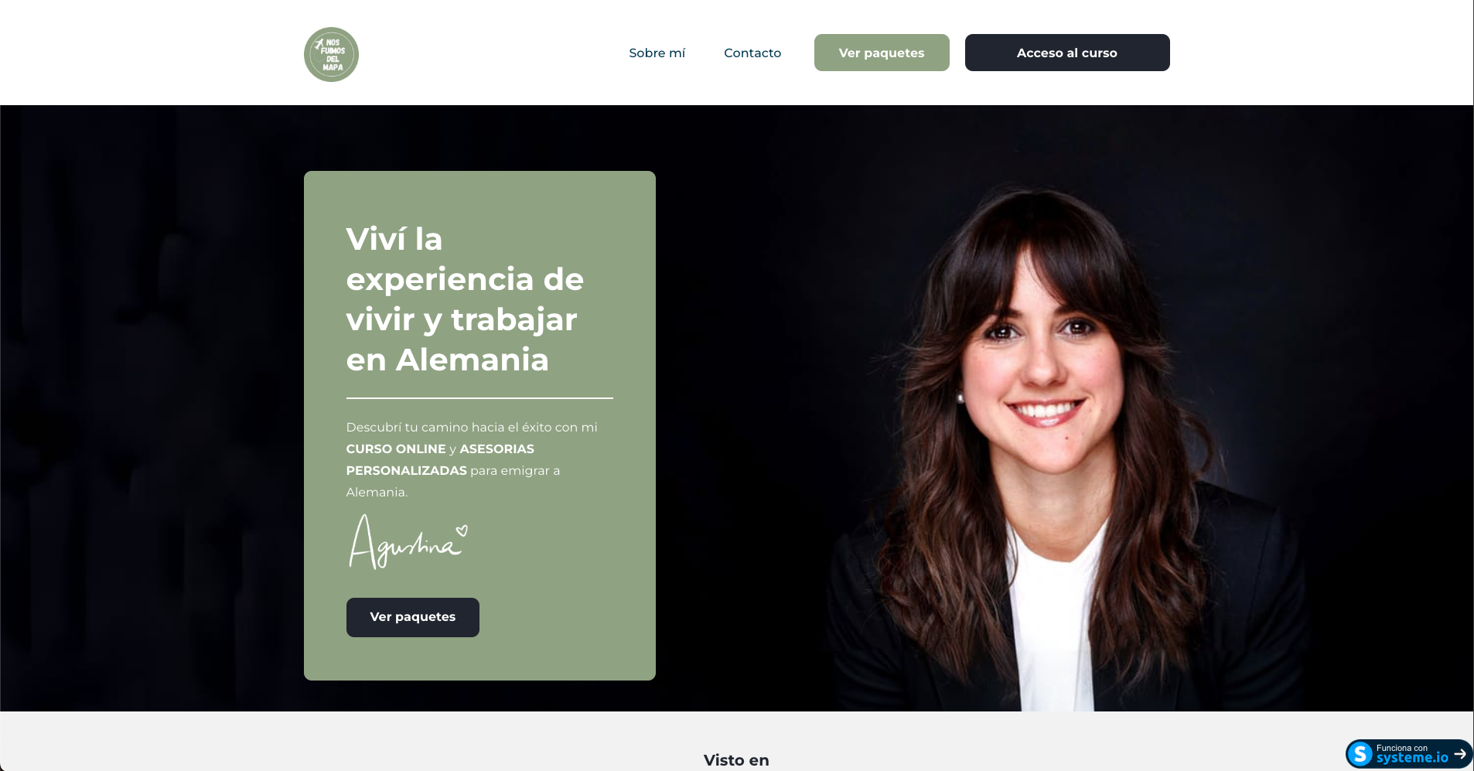Click the Nos Fuimos del Mapa logo

coord(331,55)
